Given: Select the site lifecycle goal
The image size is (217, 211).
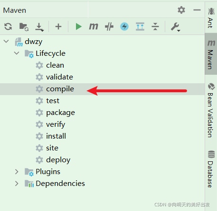Looking at the screenshot, I should click(x=52, y=148).
